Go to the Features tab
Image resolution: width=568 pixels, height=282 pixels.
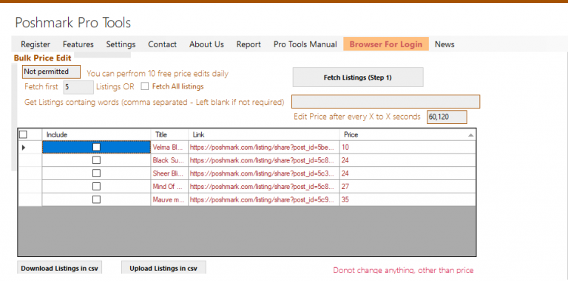pos(78,44)
